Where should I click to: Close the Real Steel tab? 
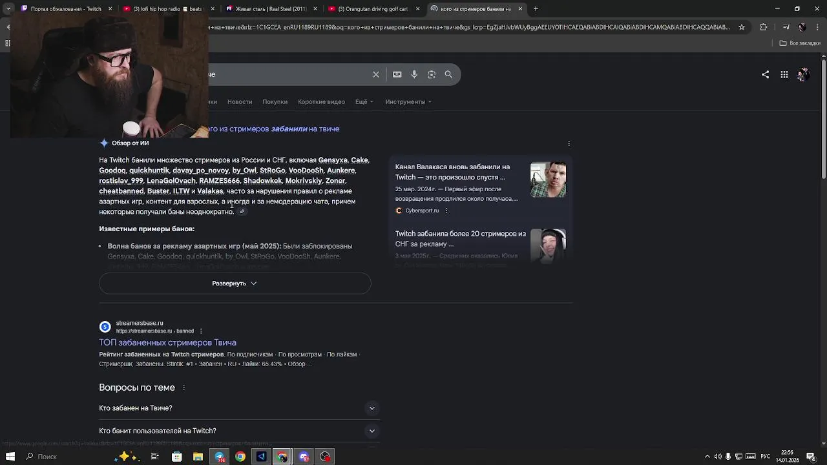pyautogui.click(x=315, y=9)
